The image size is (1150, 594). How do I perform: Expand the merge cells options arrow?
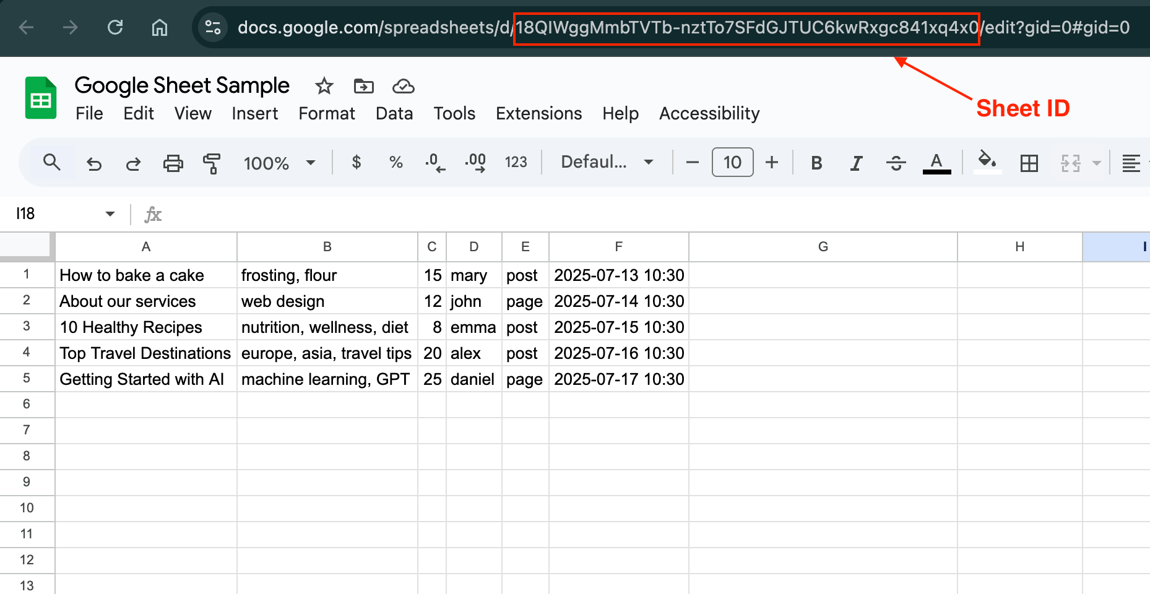tap(1097, 163)
